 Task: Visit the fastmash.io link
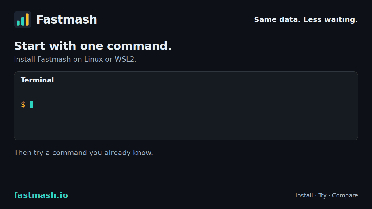coord(41,195)
